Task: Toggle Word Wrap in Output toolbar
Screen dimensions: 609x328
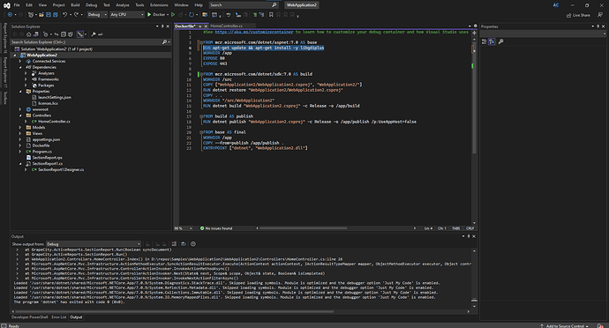Action: 184,243
